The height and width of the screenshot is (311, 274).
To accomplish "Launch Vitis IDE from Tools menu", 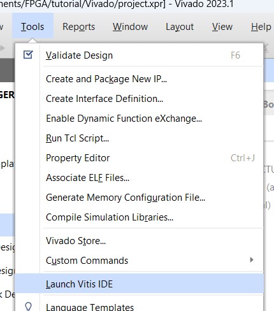I will point(140,284).
